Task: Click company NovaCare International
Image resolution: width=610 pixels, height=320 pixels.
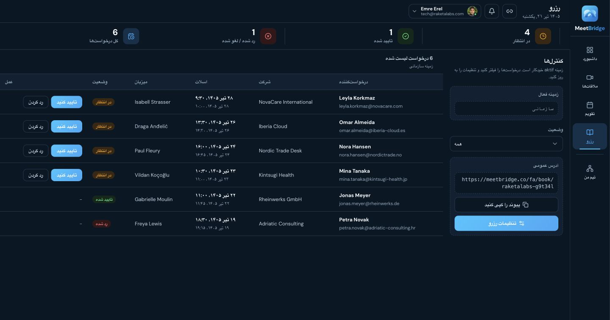Action: (286, 102)
